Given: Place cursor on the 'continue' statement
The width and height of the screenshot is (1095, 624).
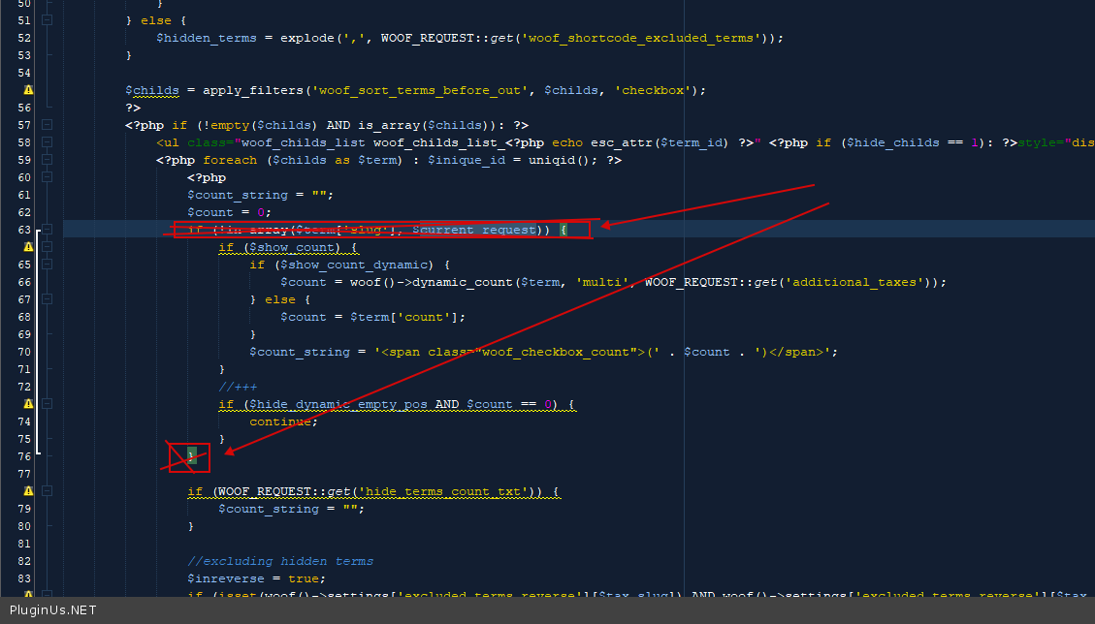Looking at the screenshot, I should click(x=280, y=421).
